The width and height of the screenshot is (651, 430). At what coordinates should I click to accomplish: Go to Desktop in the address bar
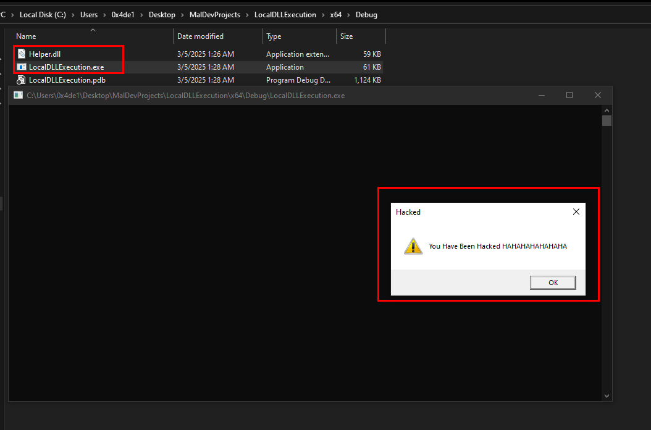click(x=162, y=15)
